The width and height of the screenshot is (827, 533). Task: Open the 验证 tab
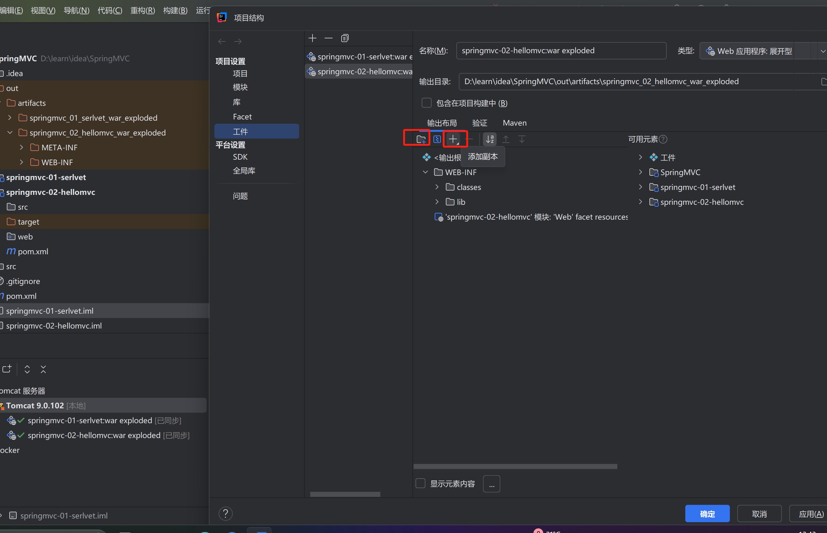click(x=480, y=123)
